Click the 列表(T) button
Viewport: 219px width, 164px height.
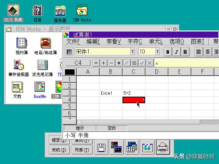tap(82, 150)
